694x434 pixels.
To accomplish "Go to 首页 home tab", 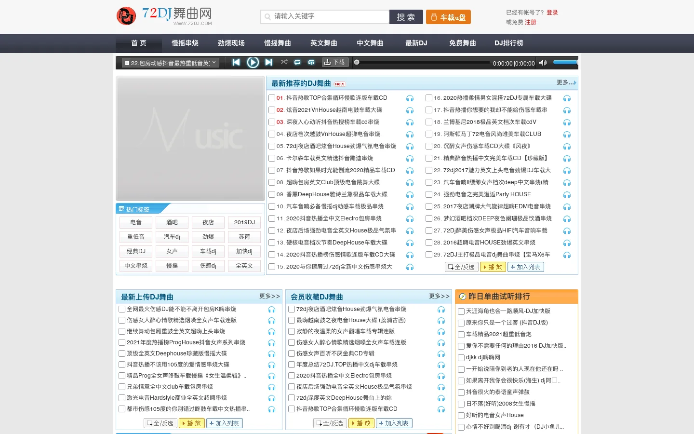I will pyautogui.click(x=139, y=43).
